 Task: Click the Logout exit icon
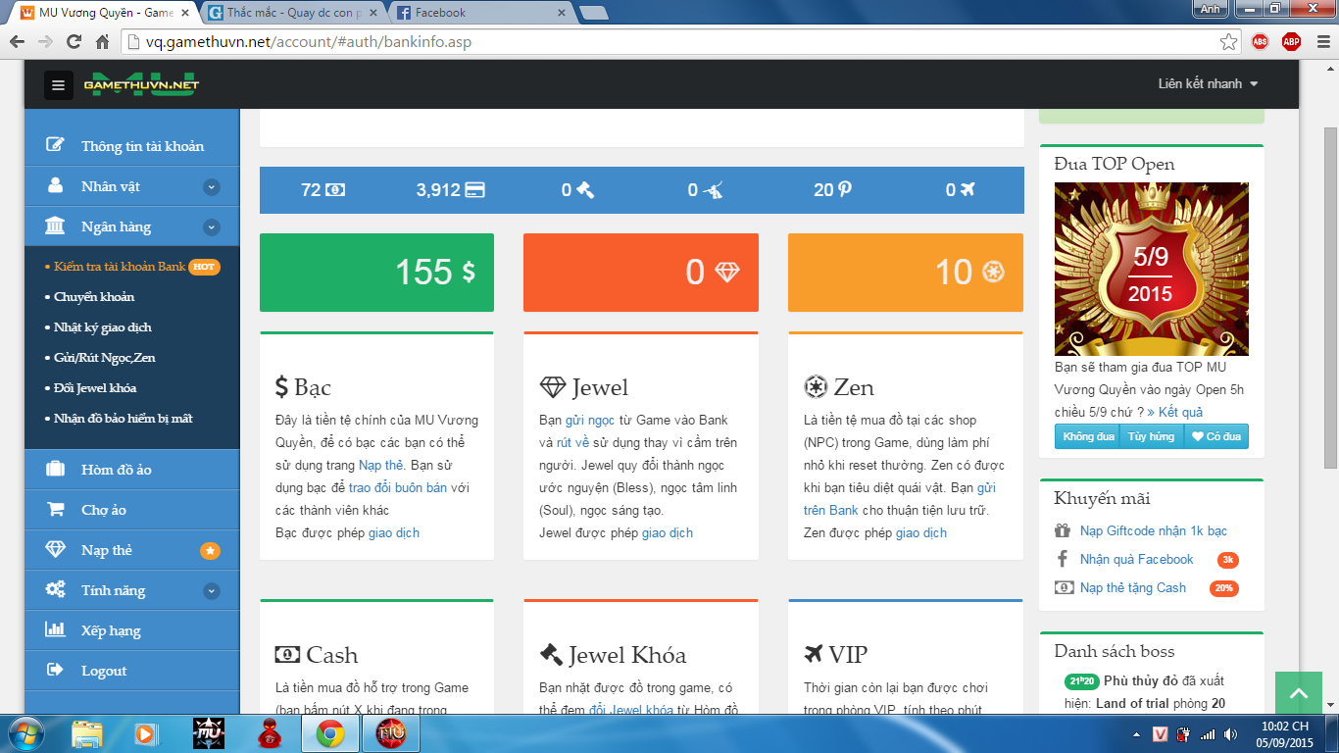pyautogui.click(x=56, y=671)
